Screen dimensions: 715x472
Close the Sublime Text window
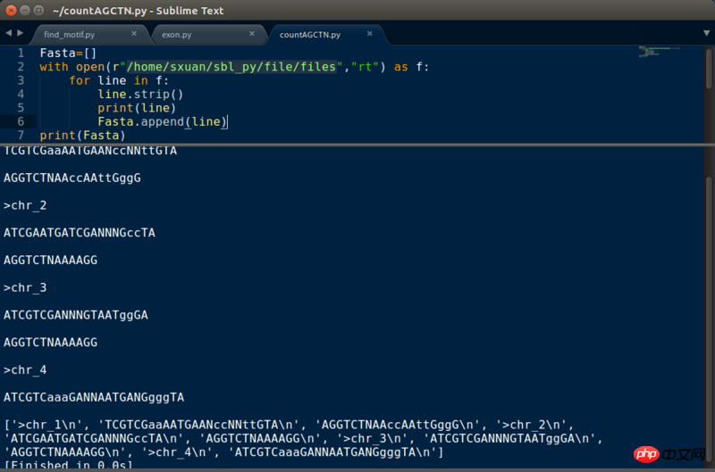(8, 9)
